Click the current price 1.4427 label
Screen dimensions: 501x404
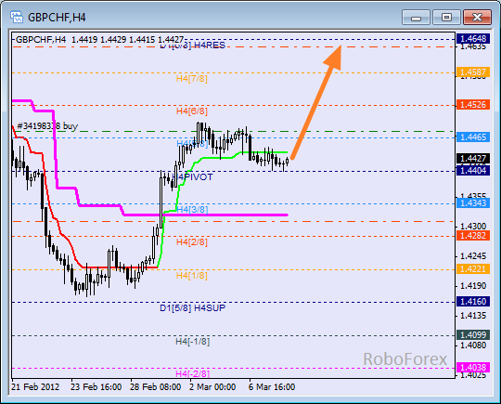point(473,159)
